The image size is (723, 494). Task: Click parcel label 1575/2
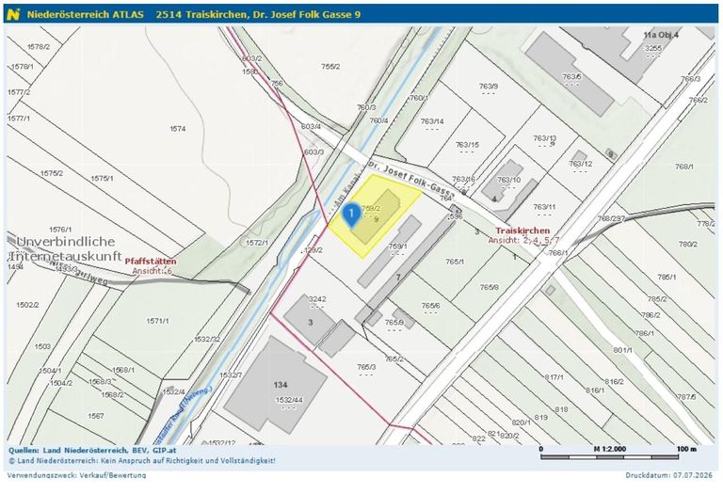pos(52,173)
